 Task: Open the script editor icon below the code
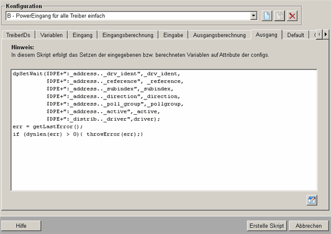[312, 200]
